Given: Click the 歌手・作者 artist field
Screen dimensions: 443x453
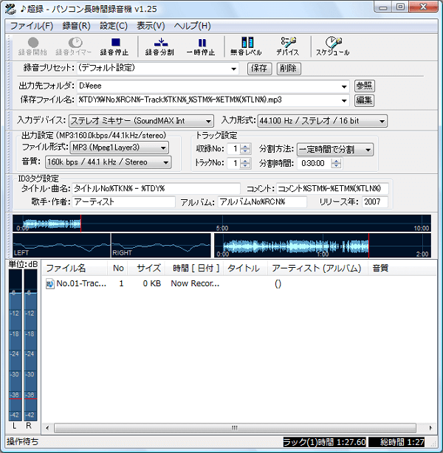Looking at the screenshot, I should pos(123,201).
